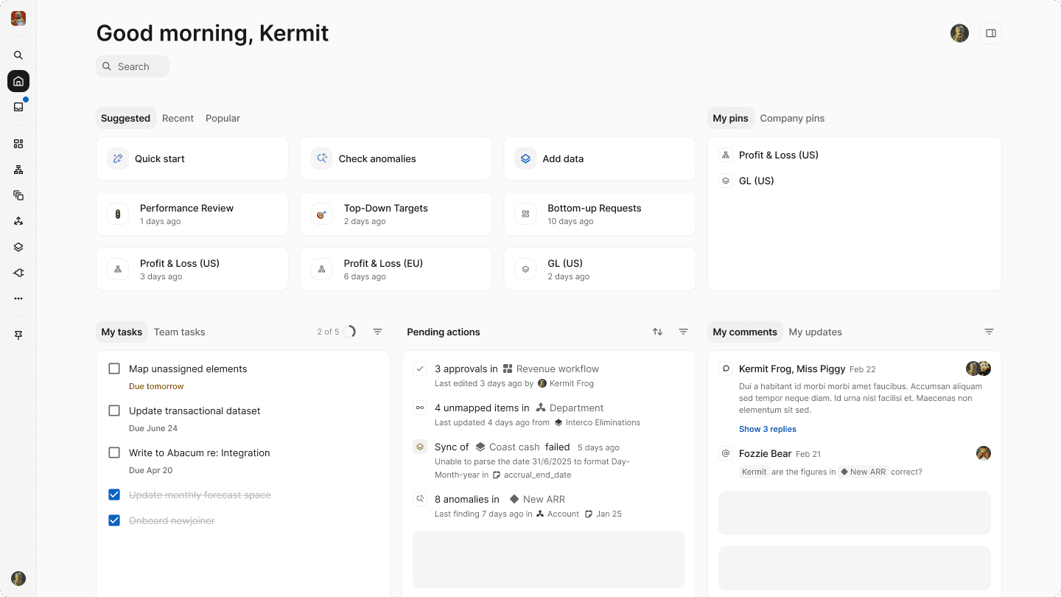Open 8 anomalies in New ARR
Viewport: 1061px width, 597px height.
click(549, 506)
